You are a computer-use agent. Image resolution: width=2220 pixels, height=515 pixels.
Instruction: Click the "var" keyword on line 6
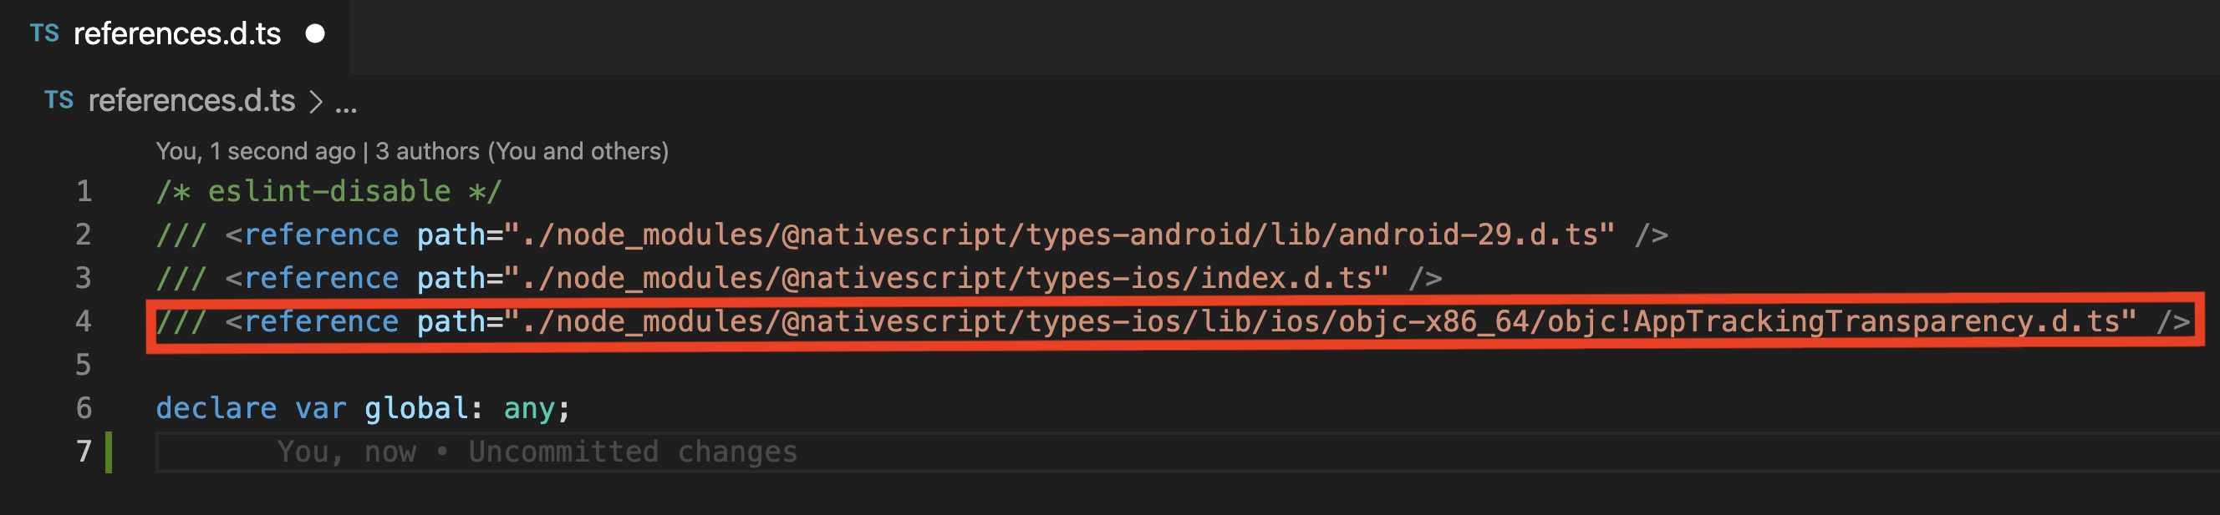321,409
